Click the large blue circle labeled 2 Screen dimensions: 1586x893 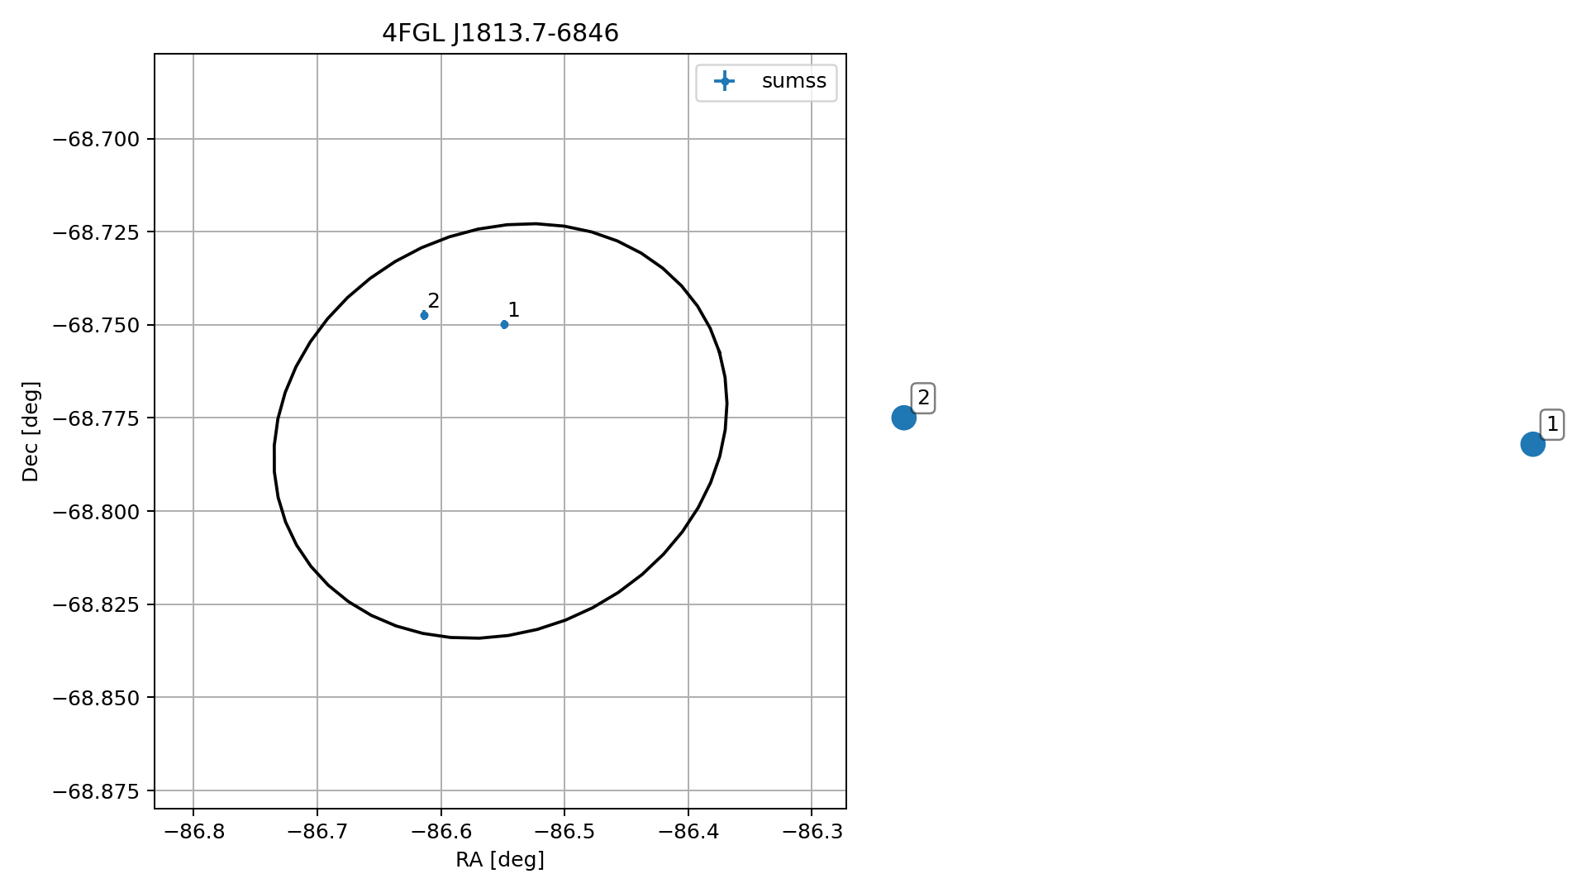click(903, 418)
